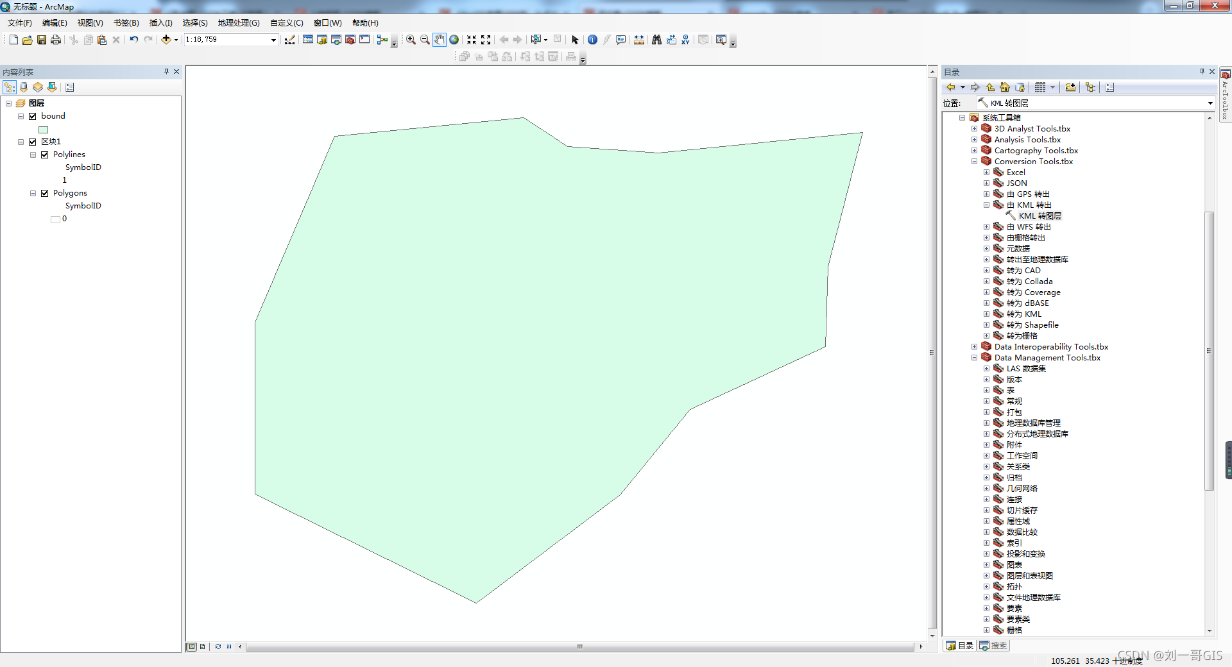Switch TOC to List By Drawing Order

click(10, 87)
